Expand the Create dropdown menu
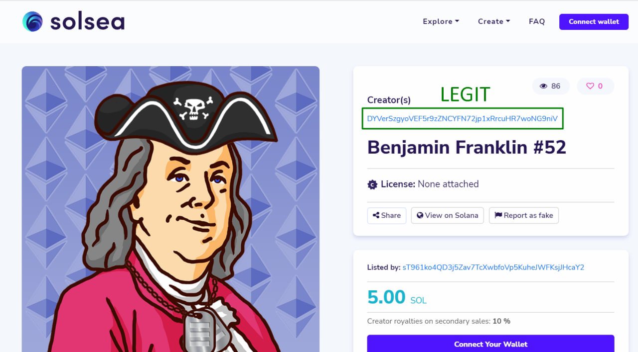Image resolution: width=638 pixels, height=352 pixels. click(x=494, y=21)
